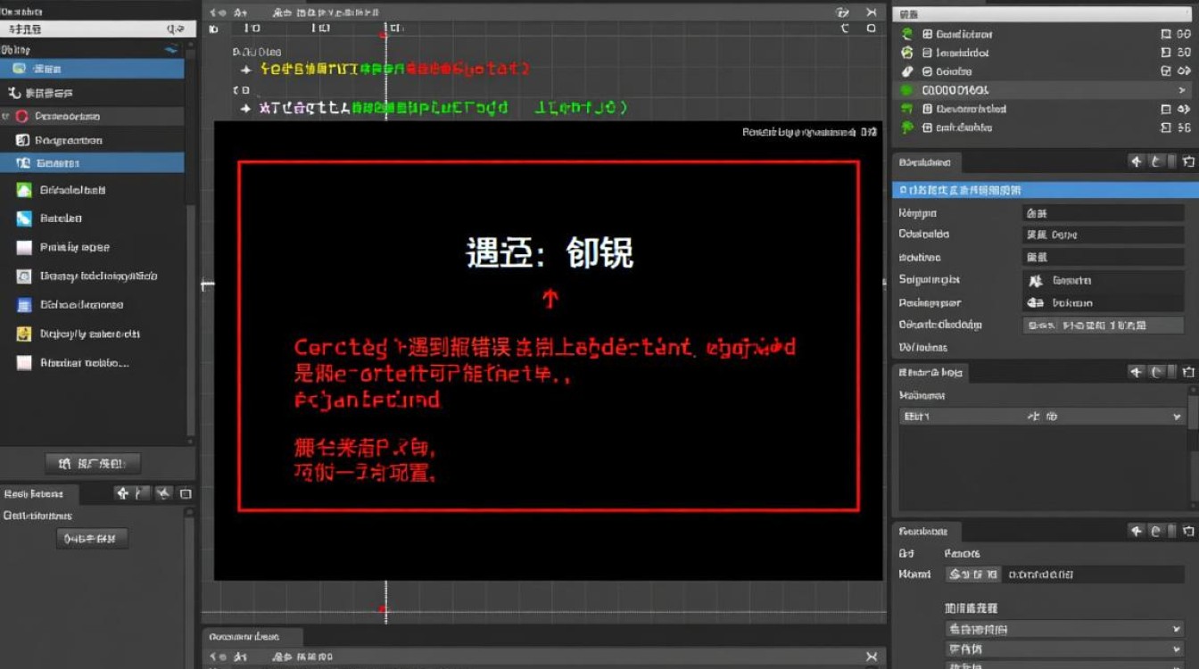1199x669 pixels.
Task: Switch to the tab of the bottom-left panel
Action: pyautogui.click(x=39, y=493)
